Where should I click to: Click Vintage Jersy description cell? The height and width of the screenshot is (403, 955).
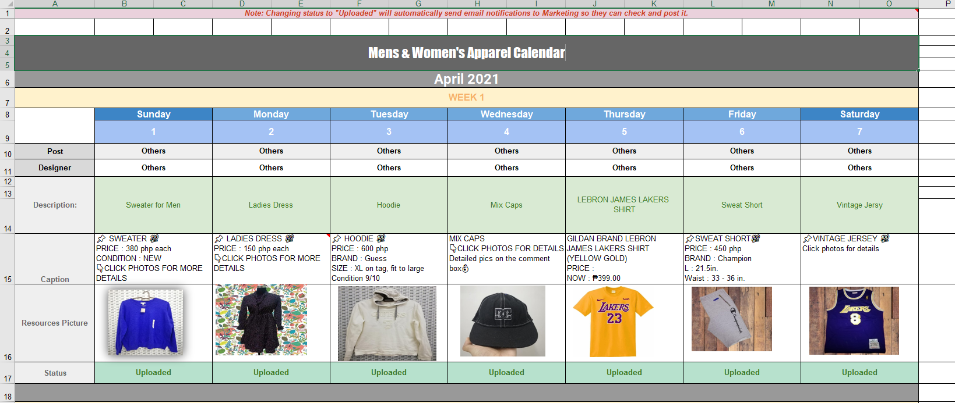pyautogui.click(x=860, y=205)
